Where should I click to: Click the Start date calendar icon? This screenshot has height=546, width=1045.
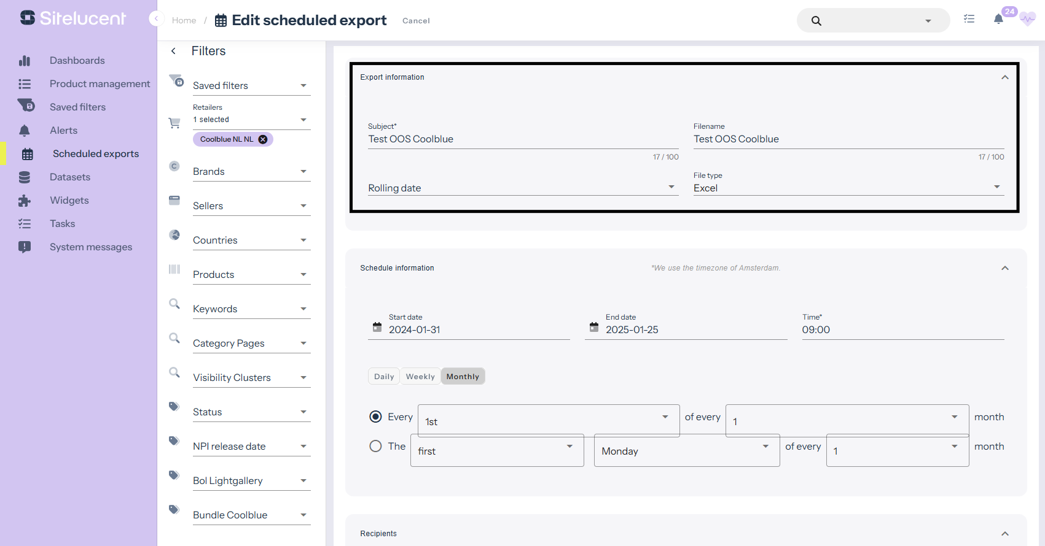click(377, 328)
